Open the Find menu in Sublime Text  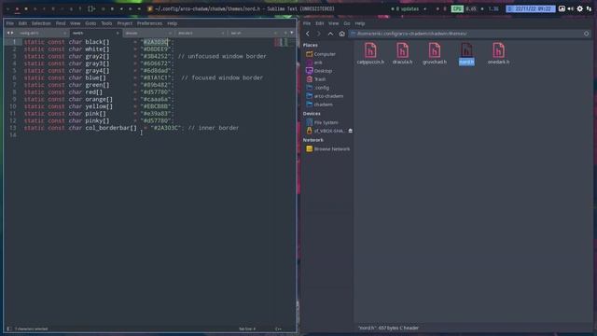coord(61,23)
